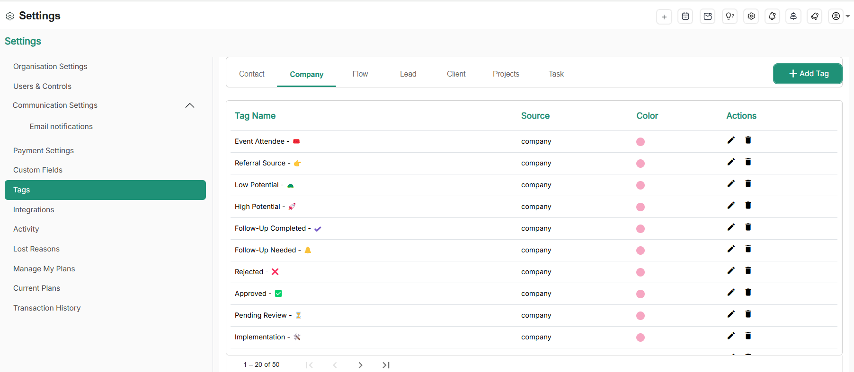This screenshot has height=372, width=854.
Task: Click the Add Tag button
Action: (x=808, y=74)
